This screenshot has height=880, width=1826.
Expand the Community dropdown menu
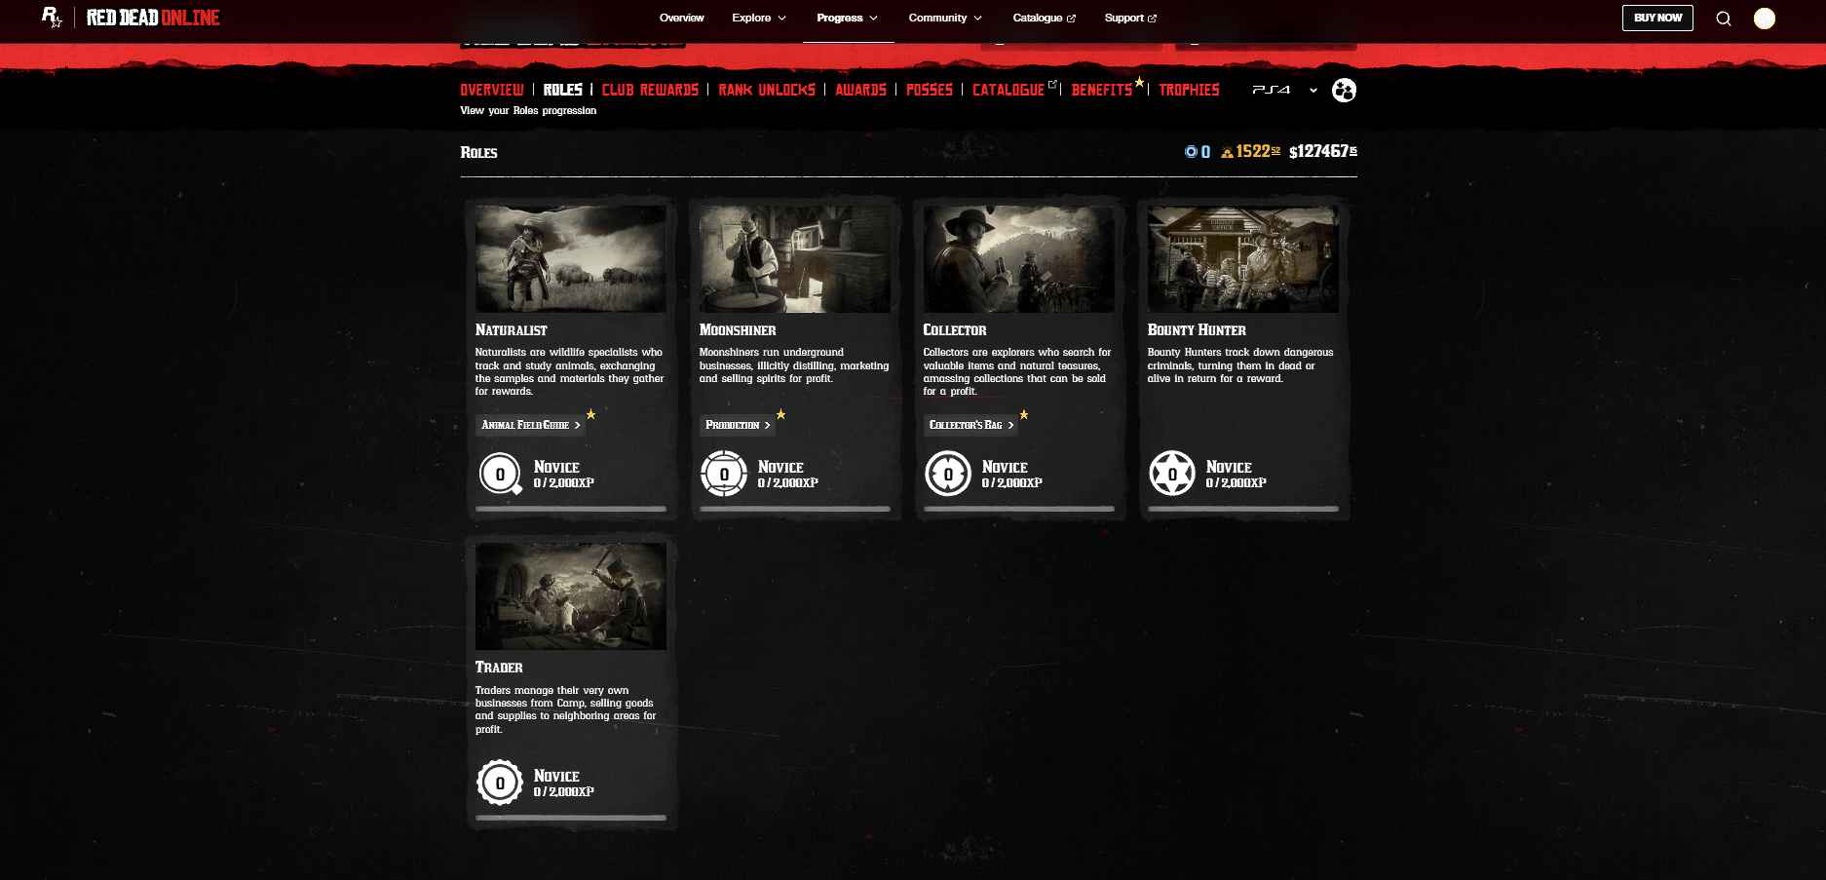[945, 19]
